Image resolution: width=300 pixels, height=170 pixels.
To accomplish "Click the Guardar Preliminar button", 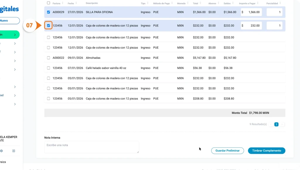I will (227, 151).
